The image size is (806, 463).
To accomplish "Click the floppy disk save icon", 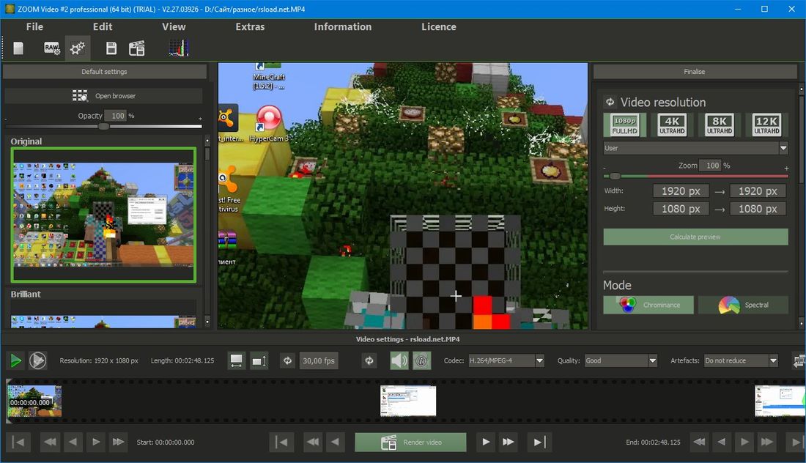I will [111, 48].
